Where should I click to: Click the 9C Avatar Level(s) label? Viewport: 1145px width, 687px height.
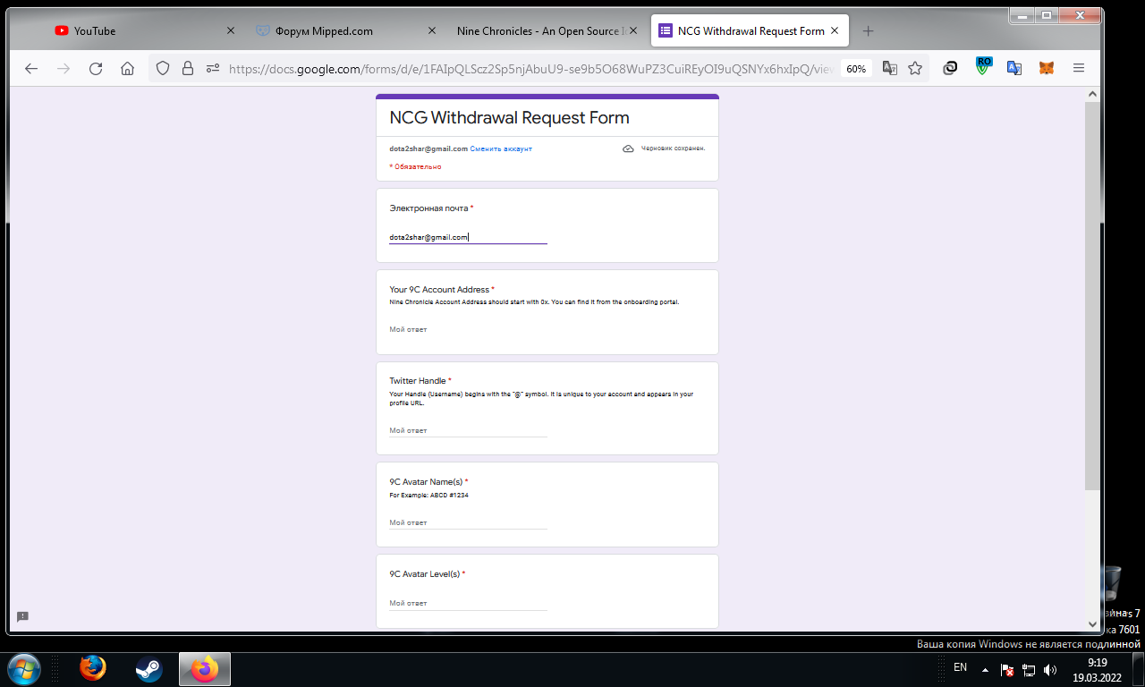(x=425, y=573)
